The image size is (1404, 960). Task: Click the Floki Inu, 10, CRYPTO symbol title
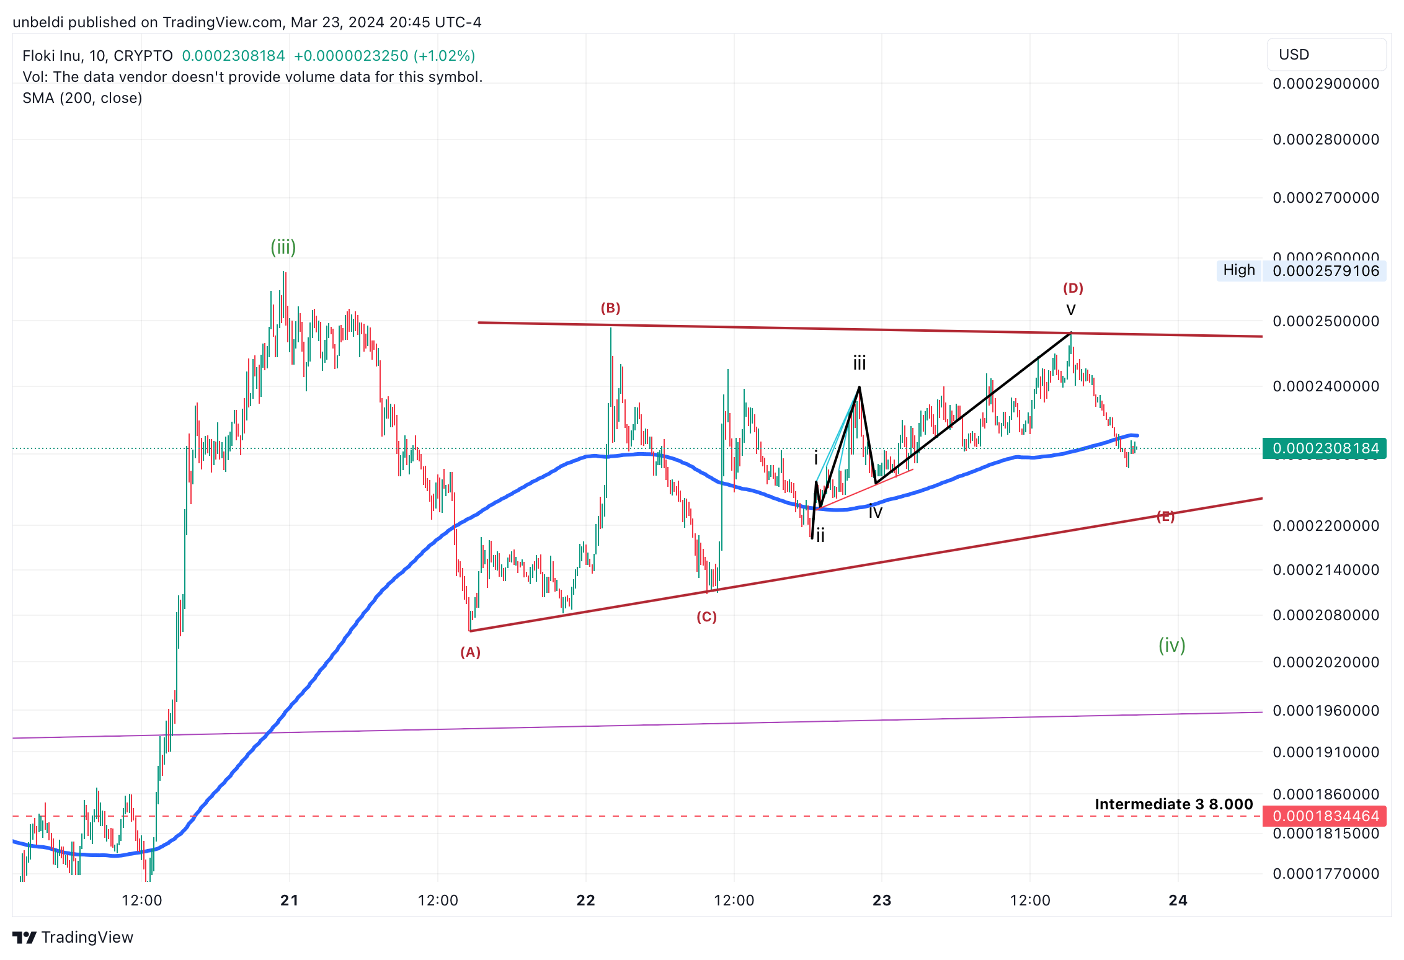pyautogui.click(x=97, y=56)
